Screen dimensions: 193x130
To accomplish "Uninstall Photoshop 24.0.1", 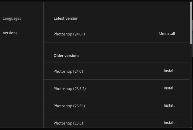I will click(167, 34).
